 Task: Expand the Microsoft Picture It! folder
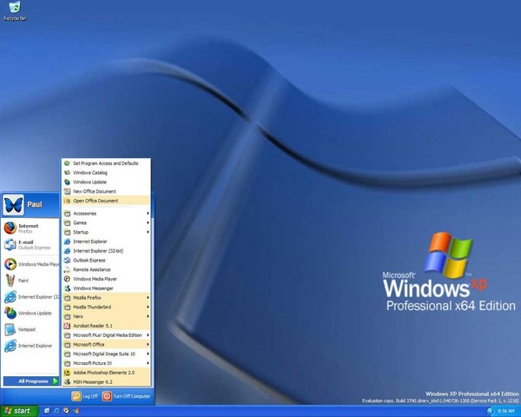coord(106,363)
